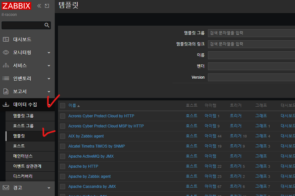This screenshot has width=295, height=196.
Task: Open Apache ActiveMQ by JMX template
Action: tap(91, 156)
